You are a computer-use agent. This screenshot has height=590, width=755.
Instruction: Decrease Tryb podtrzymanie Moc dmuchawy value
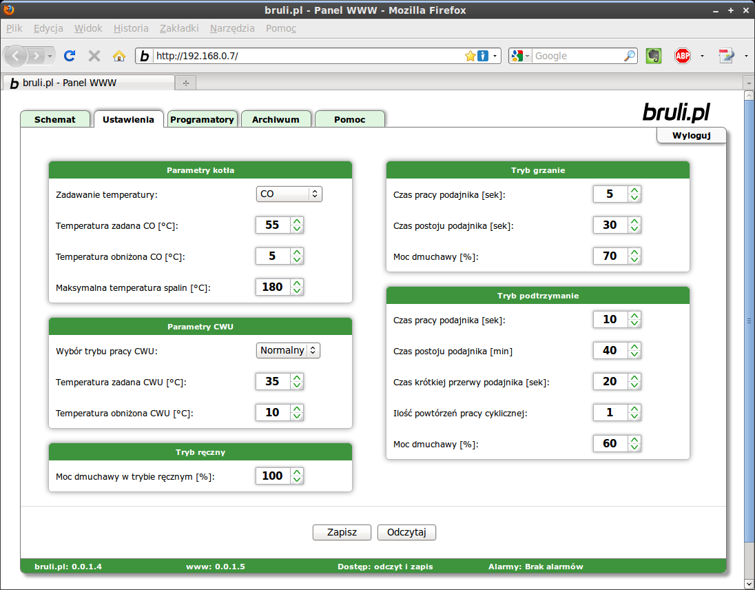click(x=634, y=447)
